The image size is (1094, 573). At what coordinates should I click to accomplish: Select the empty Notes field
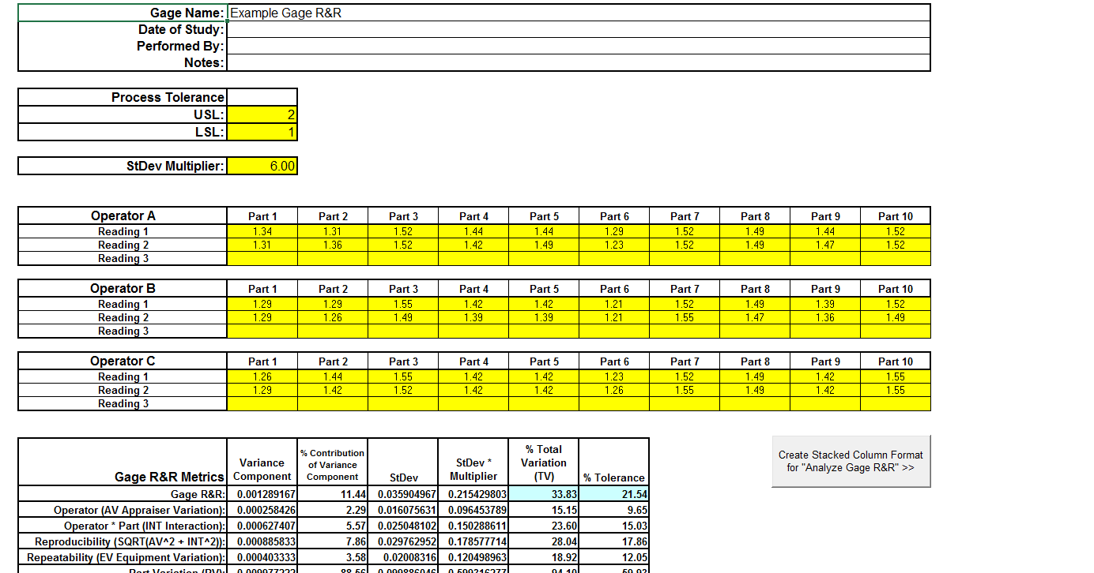coord(579,62)
